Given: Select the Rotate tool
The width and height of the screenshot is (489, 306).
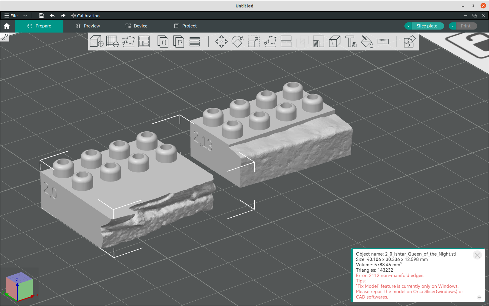Looking at the screenshot, I should pos(238,41).
